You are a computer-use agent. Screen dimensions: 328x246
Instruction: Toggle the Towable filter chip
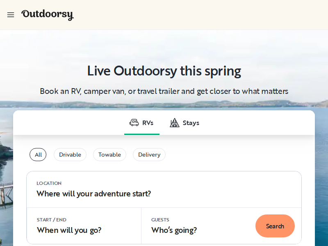point(109,155)
